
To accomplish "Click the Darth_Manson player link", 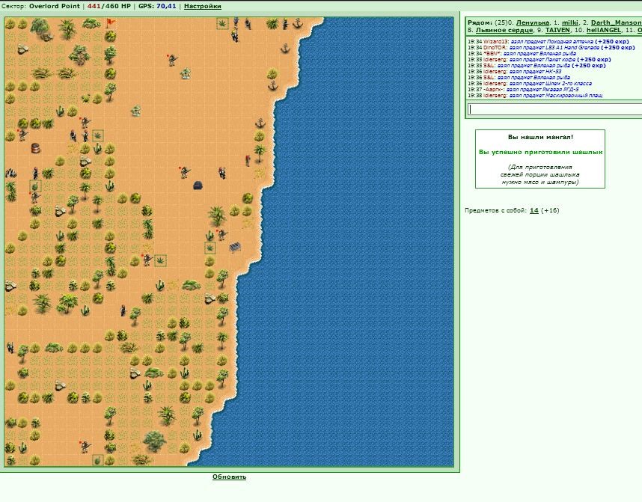I will pyautogui.click(x=617, y=23).
